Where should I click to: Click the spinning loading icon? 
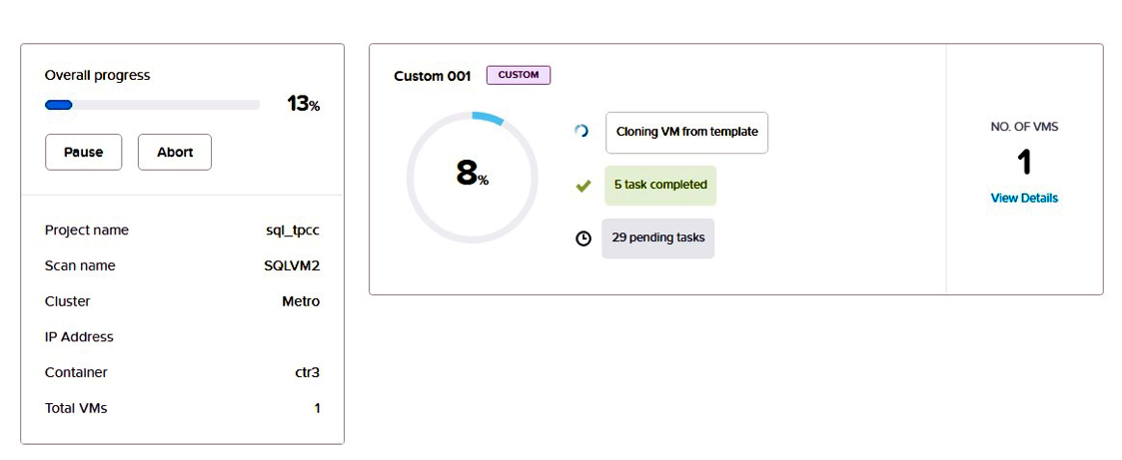coord(581,132)
